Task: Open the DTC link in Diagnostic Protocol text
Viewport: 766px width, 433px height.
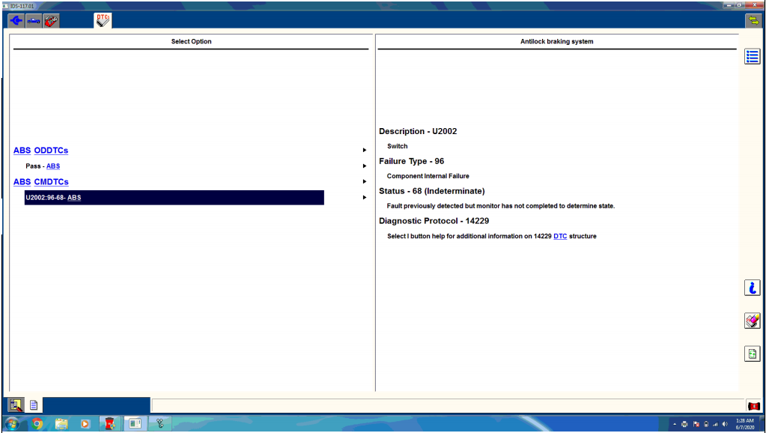Action: [x=560, y=237]
